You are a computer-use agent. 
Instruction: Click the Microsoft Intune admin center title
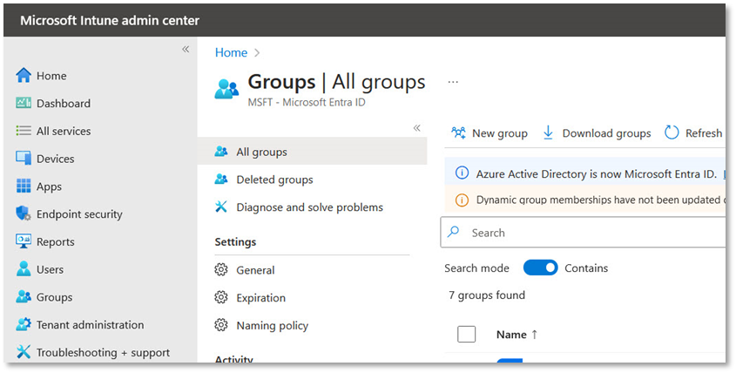pyautogui.click(x=110, y=21)
